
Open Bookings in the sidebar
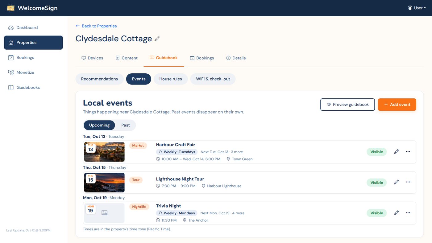coord(33,57)
